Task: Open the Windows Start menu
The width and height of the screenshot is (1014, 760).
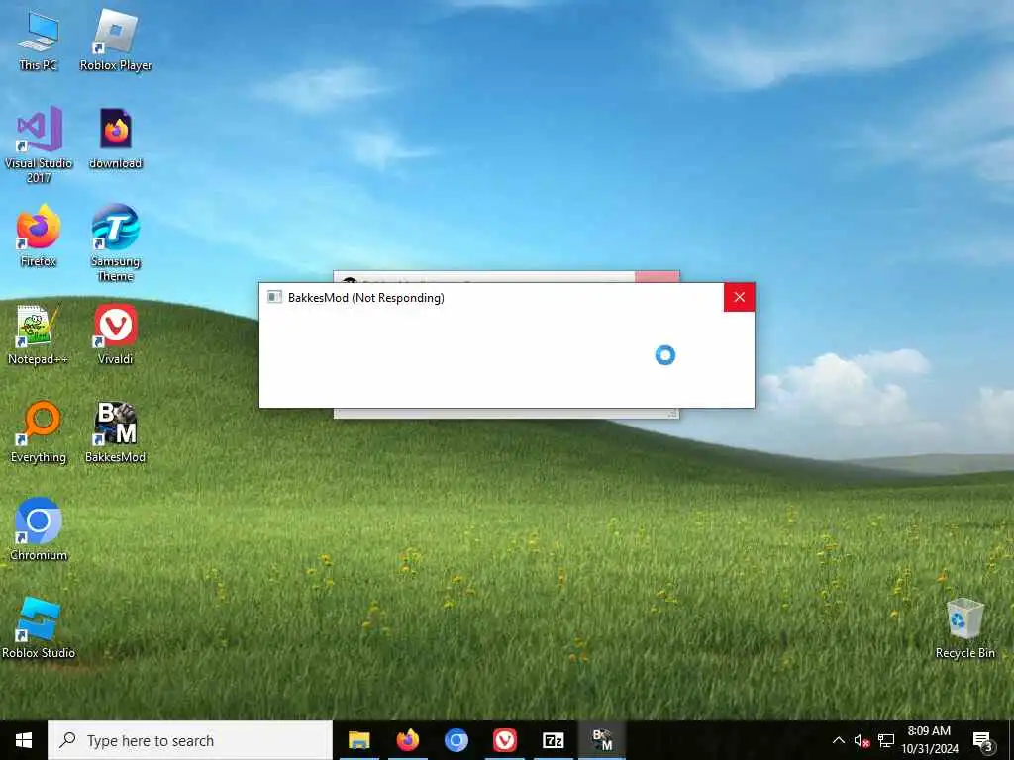Action: click(24, 740)
